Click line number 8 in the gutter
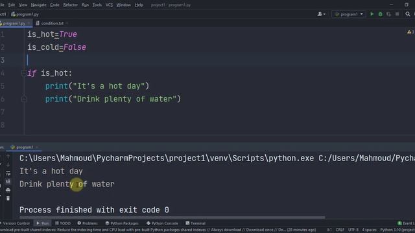This screenshot has width=415, height=233. coord(3,125)
